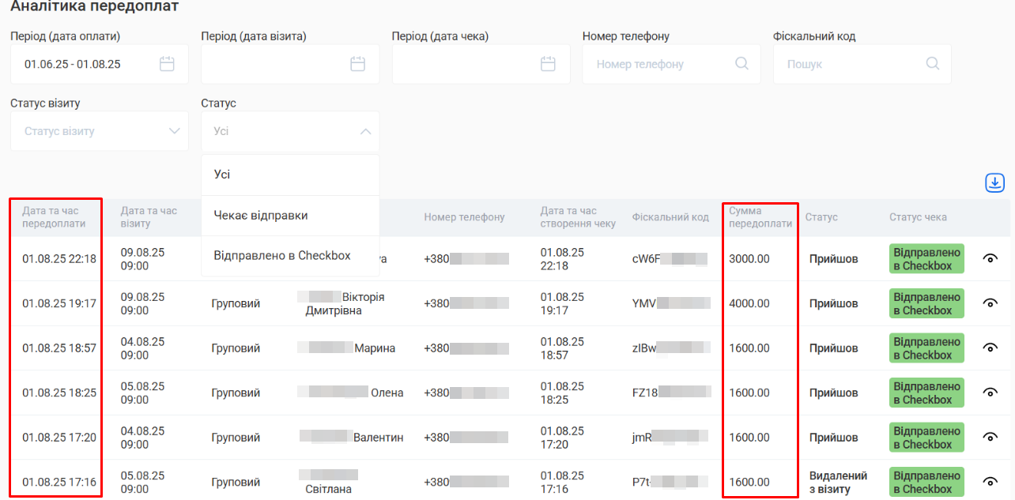Open calendar icon in receipt date period
Image resolution: width=1015 pixels, height=500 pixels.
coord(548,64)
